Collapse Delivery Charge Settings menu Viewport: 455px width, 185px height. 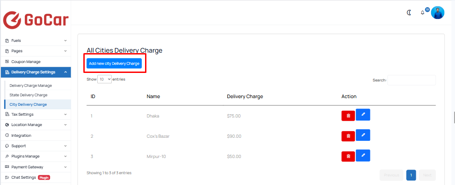(x=36, y=72)
